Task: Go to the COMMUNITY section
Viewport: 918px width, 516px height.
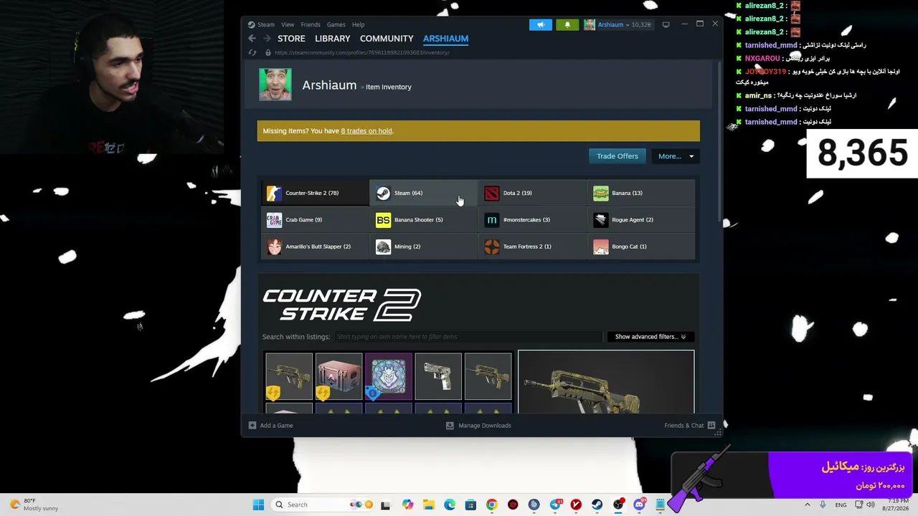Action: coord(387,39)
